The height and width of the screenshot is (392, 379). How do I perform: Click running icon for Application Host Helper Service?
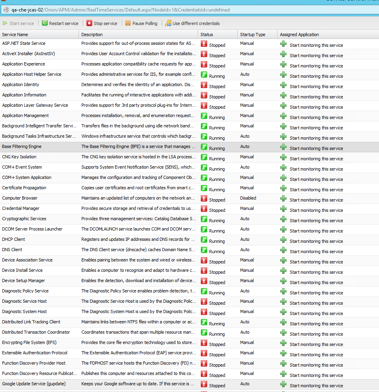204,75
